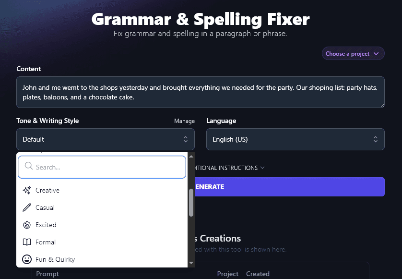Click the Choose a project button

point(353,53)
